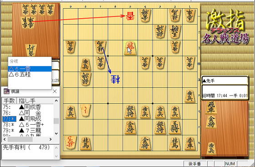Click the gote knight at 7三

point(100,47)
